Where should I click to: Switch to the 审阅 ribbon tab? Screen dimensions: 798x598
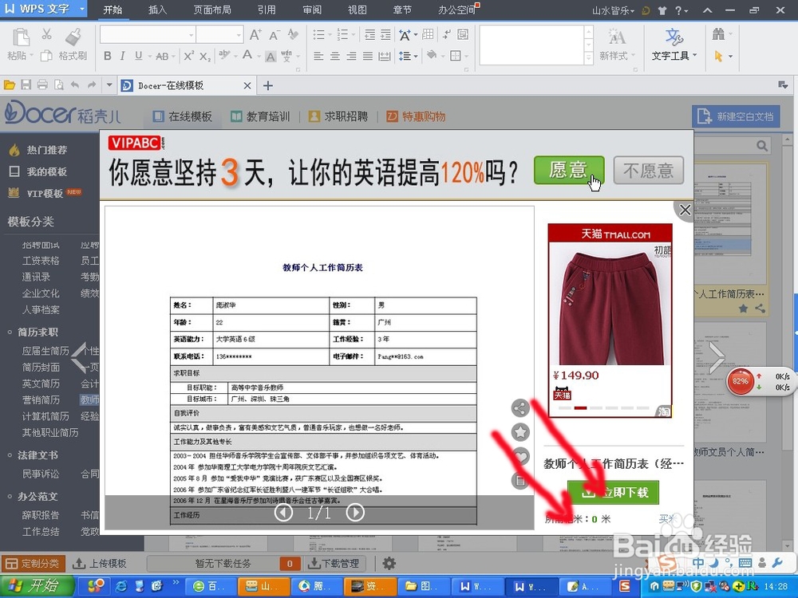pos(311,10)
